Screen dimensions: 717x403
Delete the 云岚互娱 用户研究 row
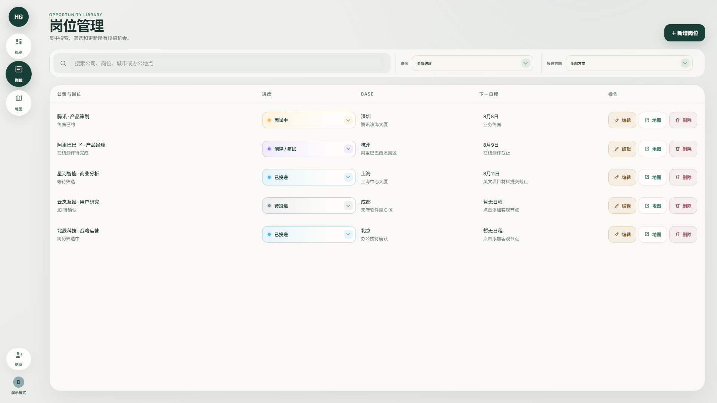tap(683, 206)
